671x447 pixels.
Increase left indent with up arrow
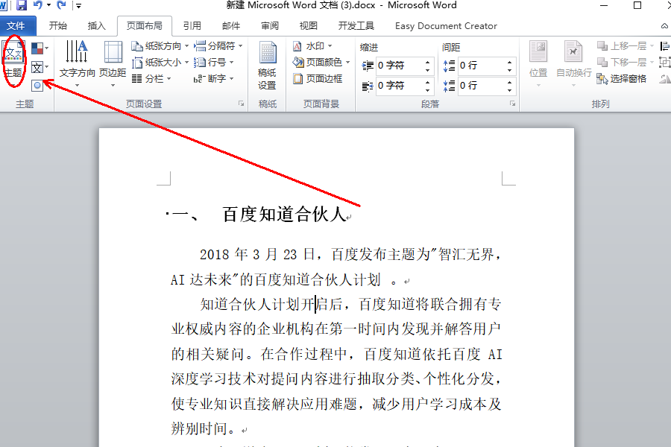pyautogui.click(x=427, y=62)
